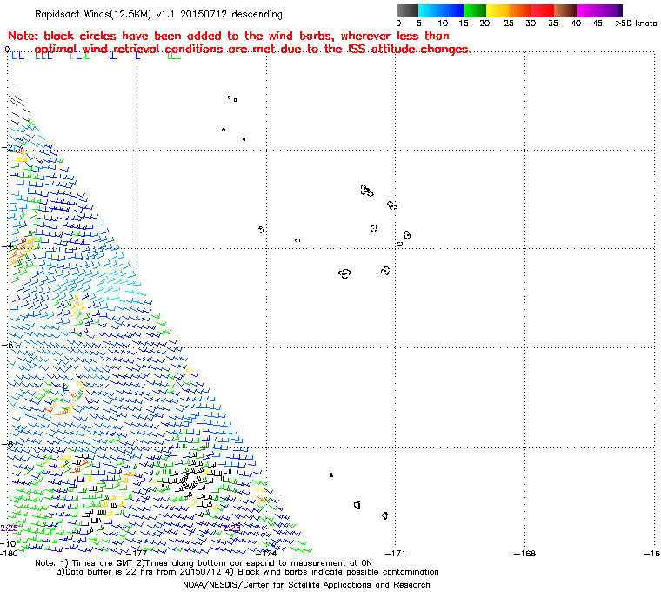Click the '20150712 descending' title text
This screenshot has height=599, width=661.
point(231,14)
